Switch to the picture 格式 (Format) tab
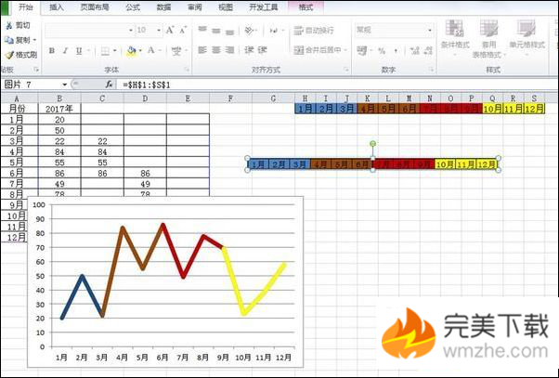Image resolution: width=559 pixels, height=378 pixels. pos(305,7)
